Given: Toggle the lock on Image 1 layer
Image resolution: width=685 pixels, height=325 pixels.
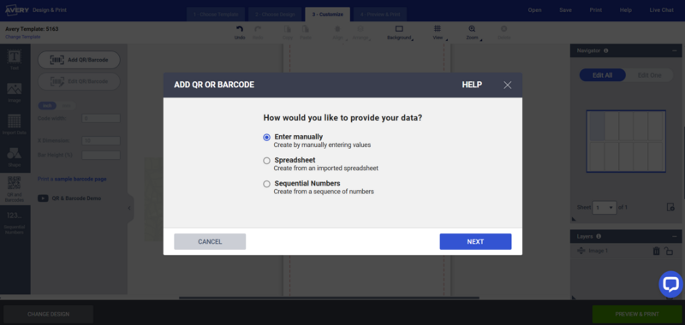Looking at the screenshot, I should 669,251.
